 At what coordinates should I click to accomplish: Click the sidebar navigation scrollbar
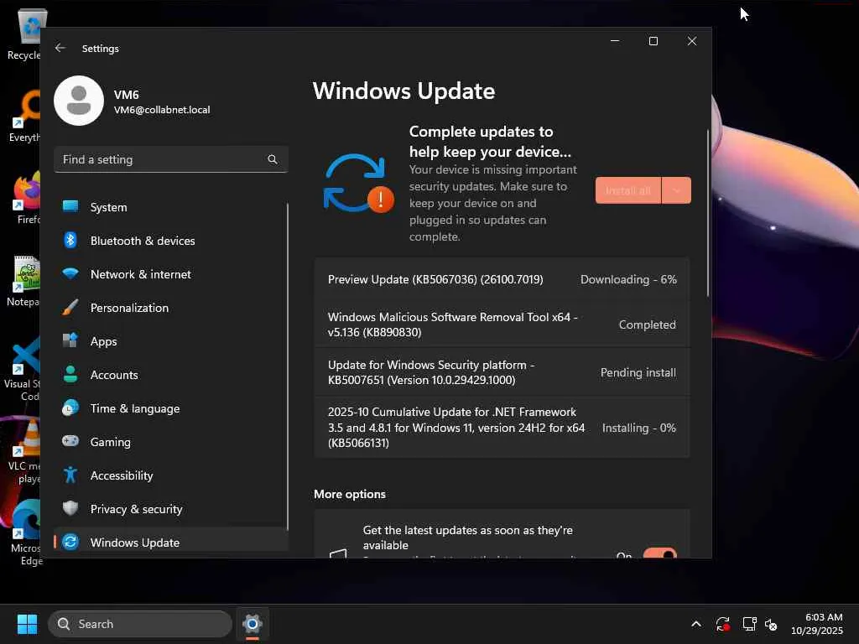287,366
